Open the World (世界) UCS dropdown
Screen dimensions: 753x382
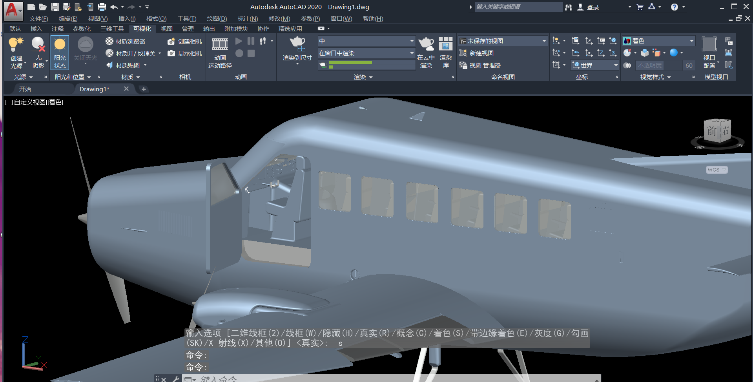point(595,65)
